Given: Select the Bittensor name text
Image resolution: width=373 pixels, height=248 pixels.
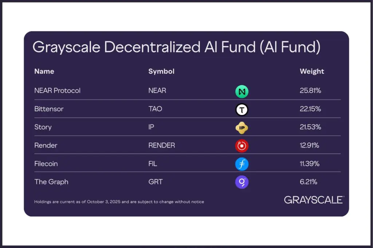Looking at the screenshot, I should [49, 109].
